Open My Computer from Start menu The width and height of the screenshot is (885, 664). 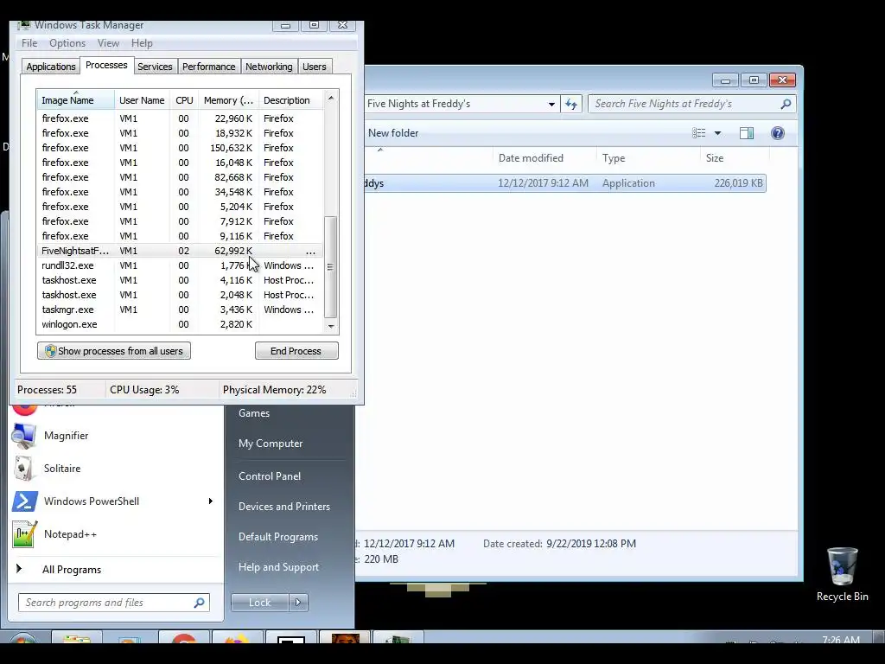click(x=271, y=444)
